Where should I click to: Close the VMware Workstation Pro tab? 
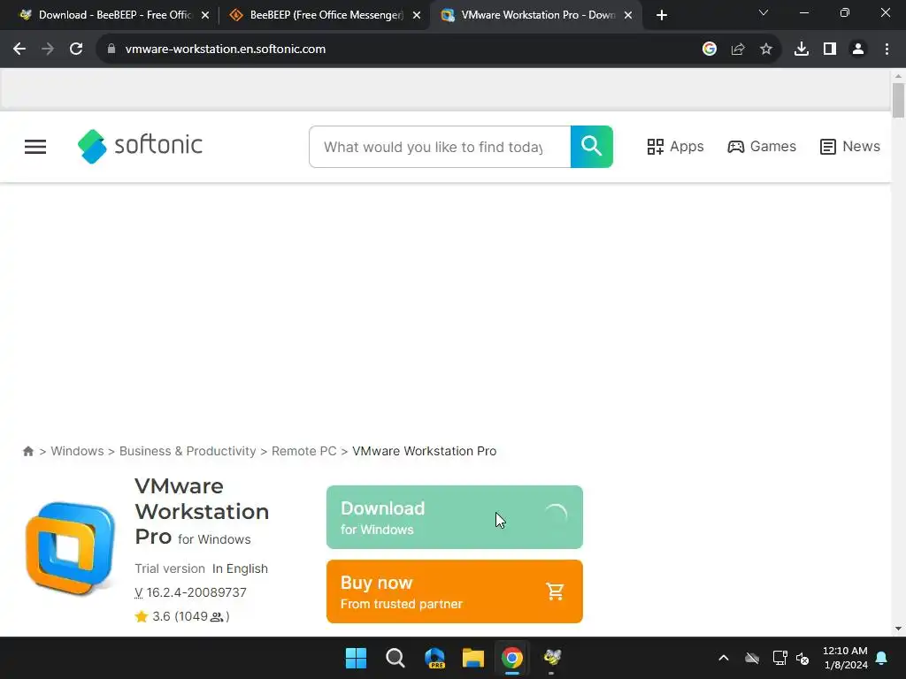tap(628, 15)
